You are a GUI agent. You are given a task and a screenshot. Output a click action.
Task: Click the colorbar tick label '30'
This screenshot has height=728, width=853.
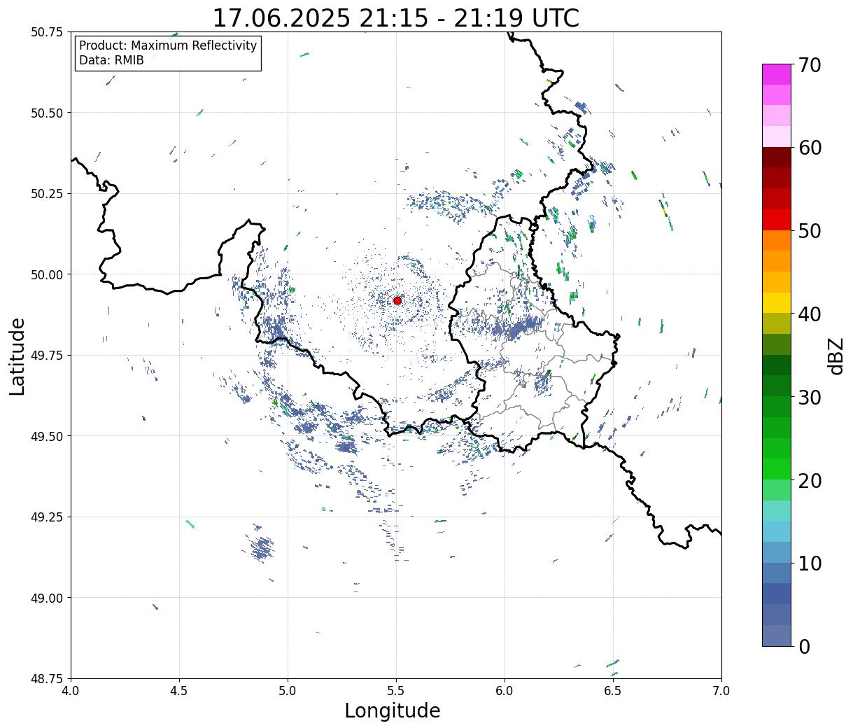(810, 397)
